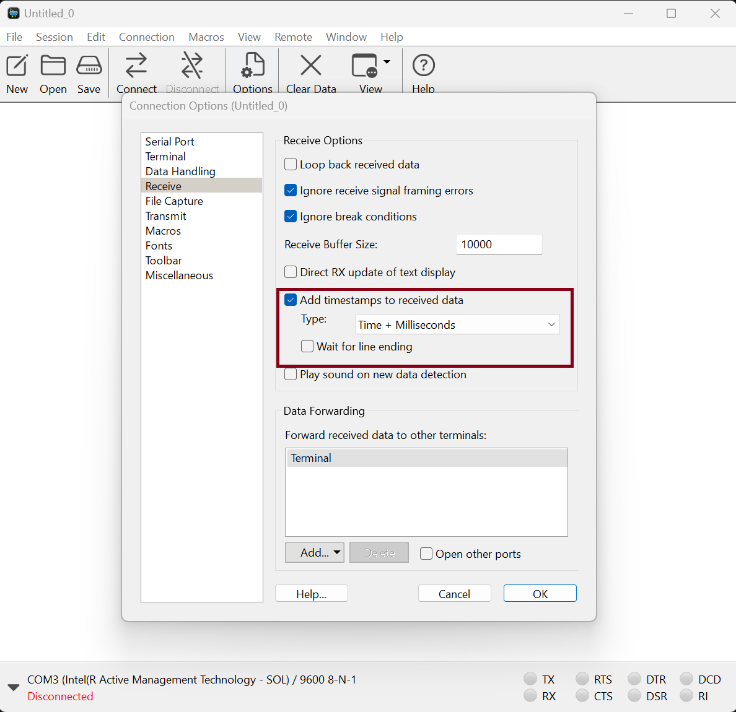Open a session file with Open icon
The height and width of the screenshot is (712, 736).
coord(53,66)
